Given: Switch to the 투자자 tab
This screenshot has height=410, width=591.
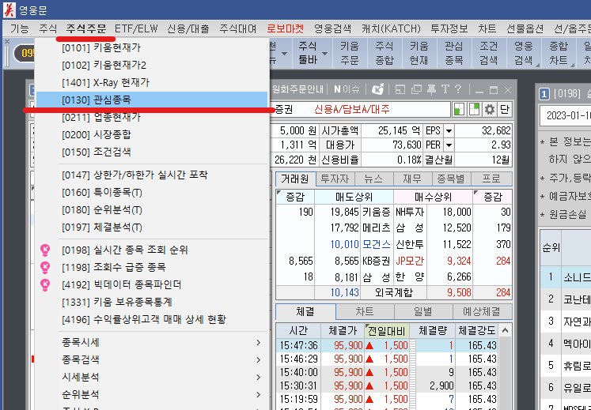Looking at the screenshot, I should click(x=335, y=179).
